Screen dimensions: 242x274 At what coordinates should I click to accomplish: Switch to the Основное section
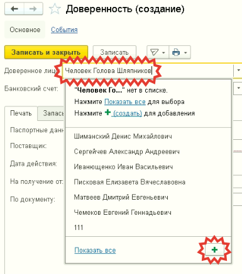25,30
